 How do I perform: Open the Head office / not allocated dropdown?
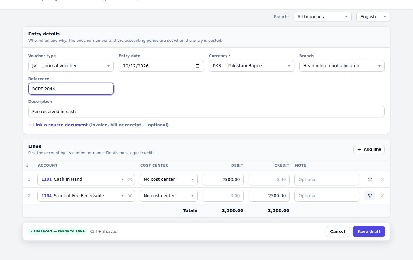tap(342, 66)
